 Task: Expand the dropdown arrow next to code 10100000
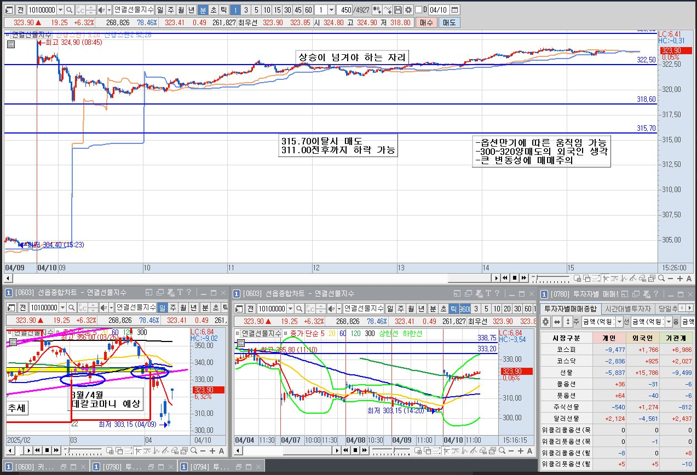[61, 10]
